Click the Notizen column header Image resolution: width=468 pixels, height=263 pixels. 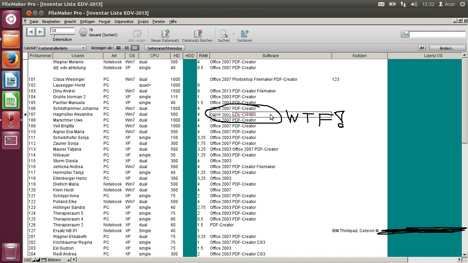tap(359, 56)
